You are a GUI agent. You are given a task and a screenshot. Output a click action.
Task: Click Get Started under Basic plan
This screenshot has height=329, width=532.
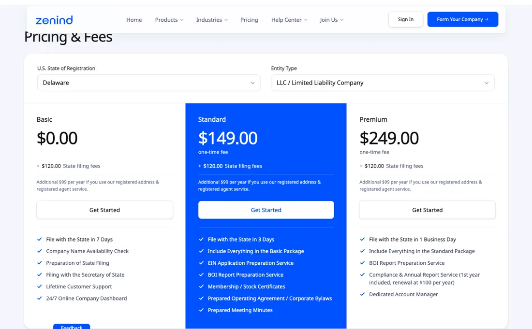pos(104,210)
